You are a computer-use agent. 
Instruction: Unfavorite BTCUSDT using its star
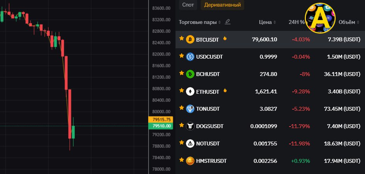(x=182, y=38)
